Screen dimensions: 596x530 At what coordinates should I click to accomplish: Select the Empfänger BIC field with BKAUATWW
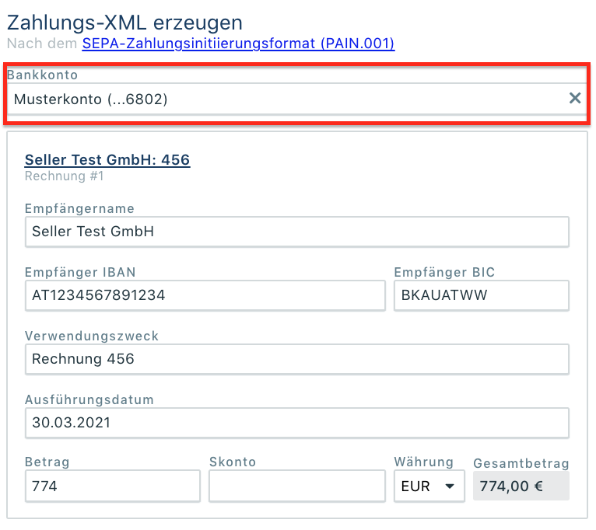481,295
